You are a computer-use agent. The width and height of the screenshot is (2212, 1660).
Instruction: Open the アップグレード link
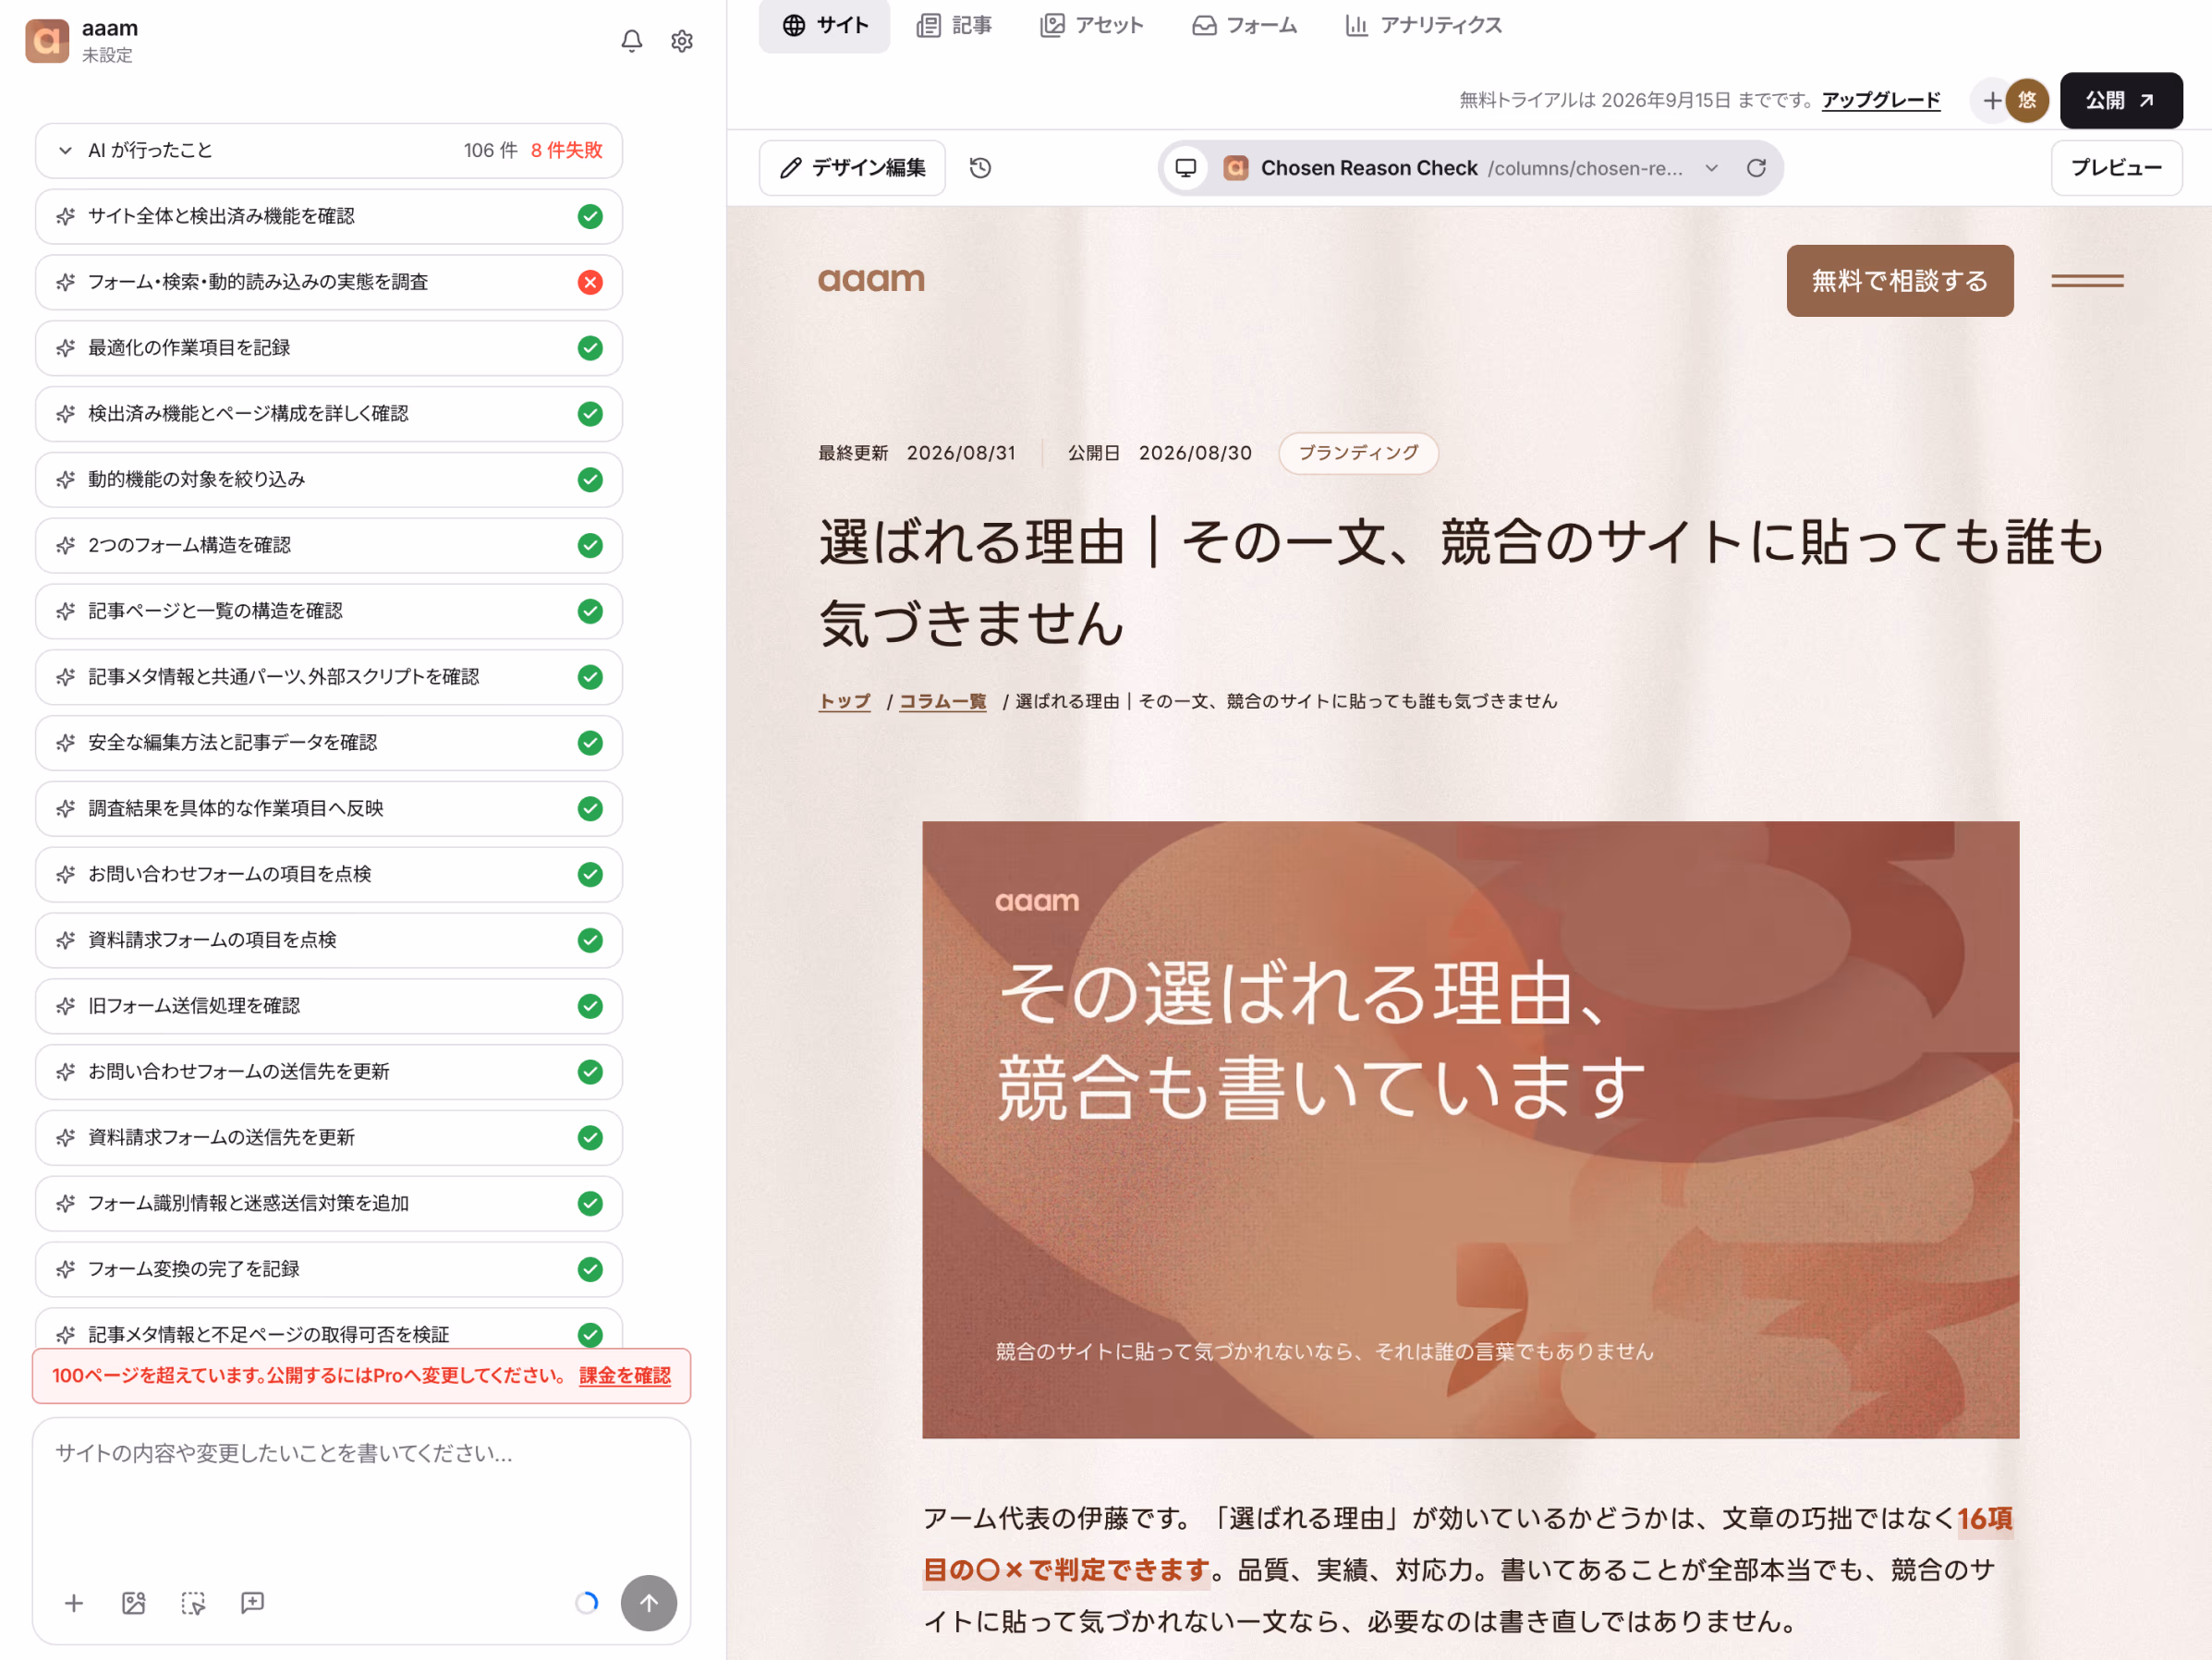[1880, 100]
